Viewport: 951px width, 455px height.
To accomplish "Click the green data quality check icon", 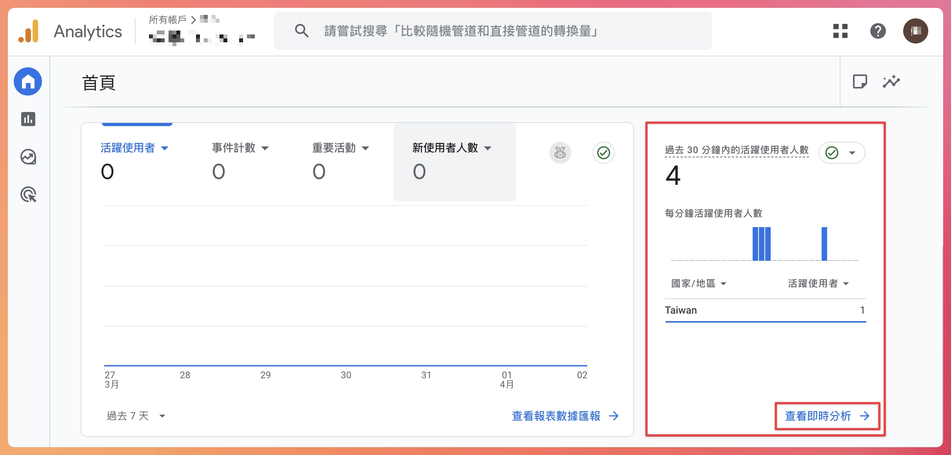I will [603, 153].
